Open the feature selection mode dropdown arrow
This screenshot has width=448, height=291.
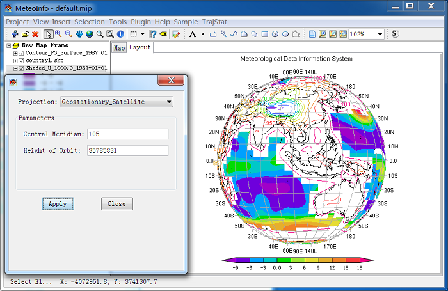143,35
